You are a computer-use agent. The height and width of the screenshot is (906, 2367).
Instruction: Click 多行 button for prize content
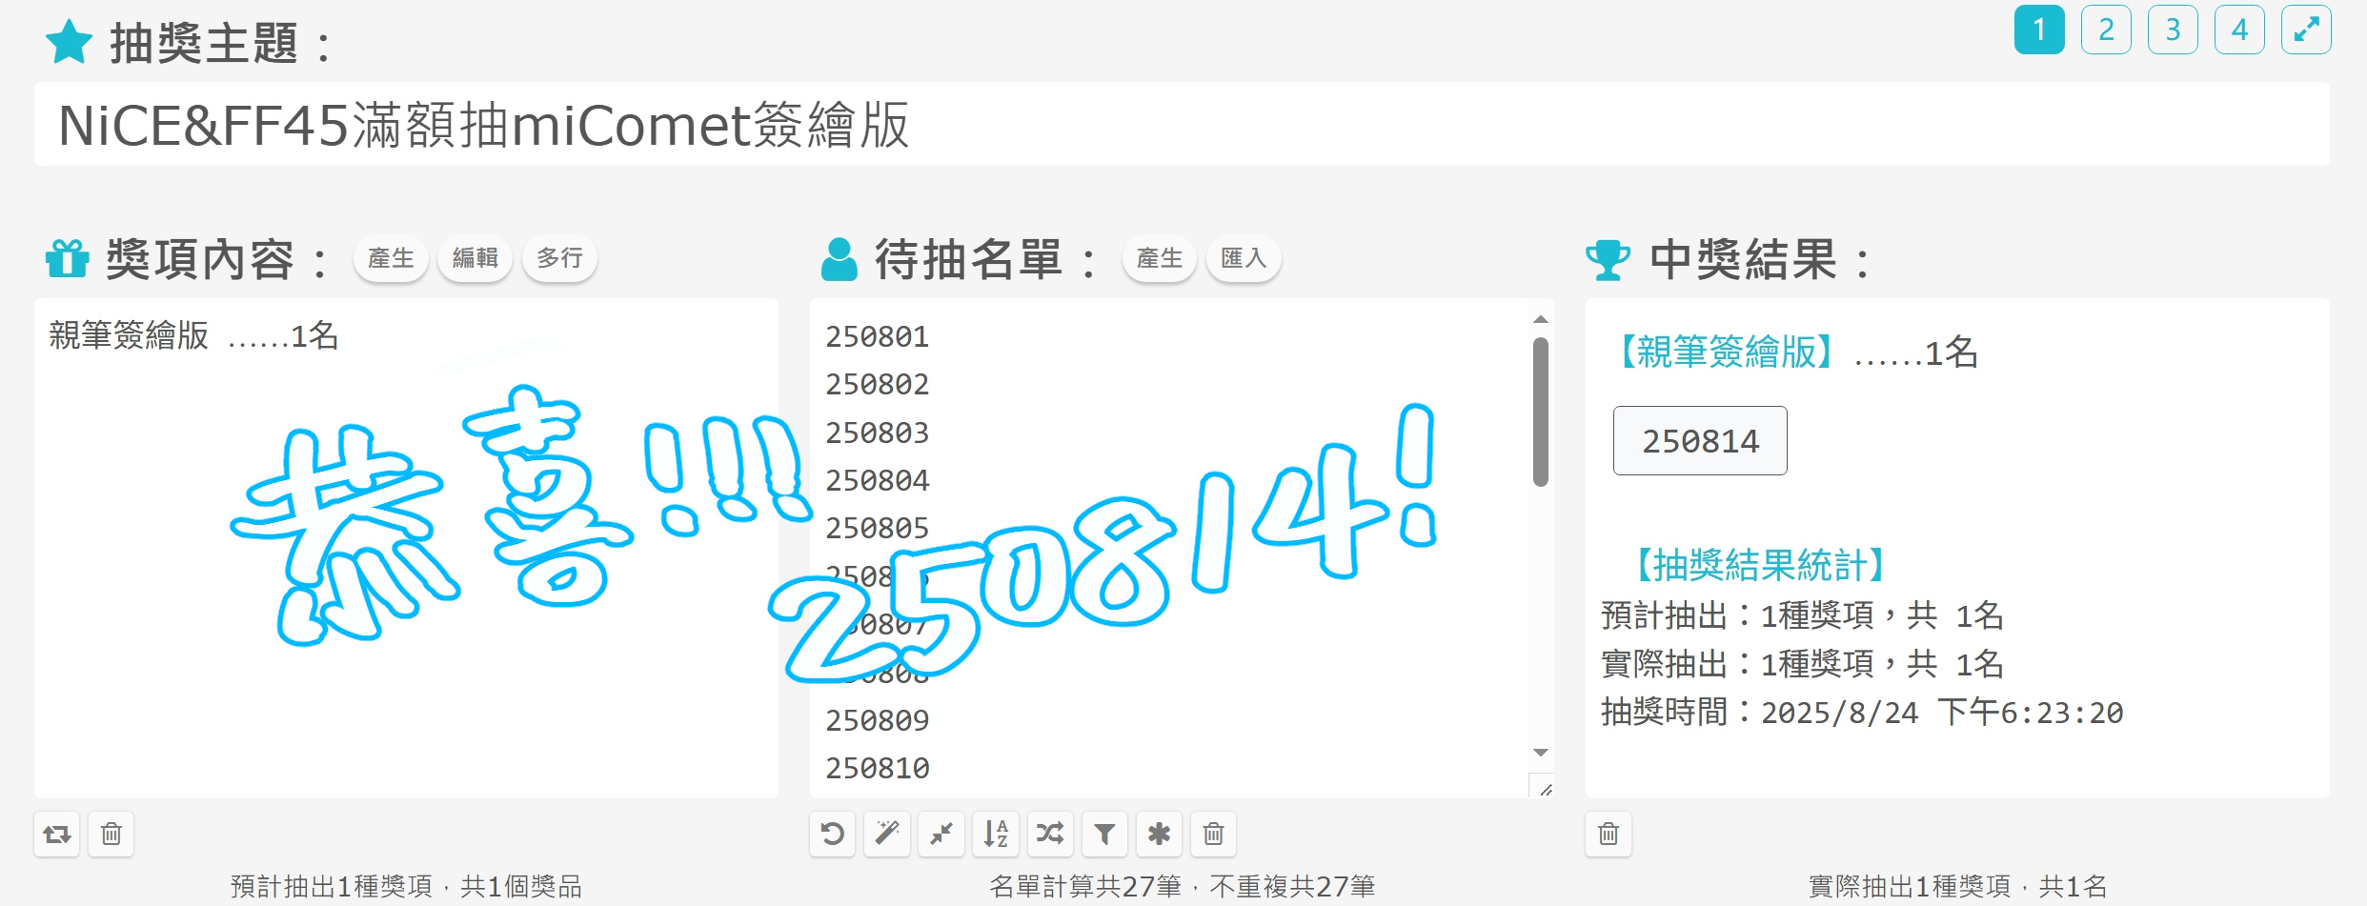(559, 258)
